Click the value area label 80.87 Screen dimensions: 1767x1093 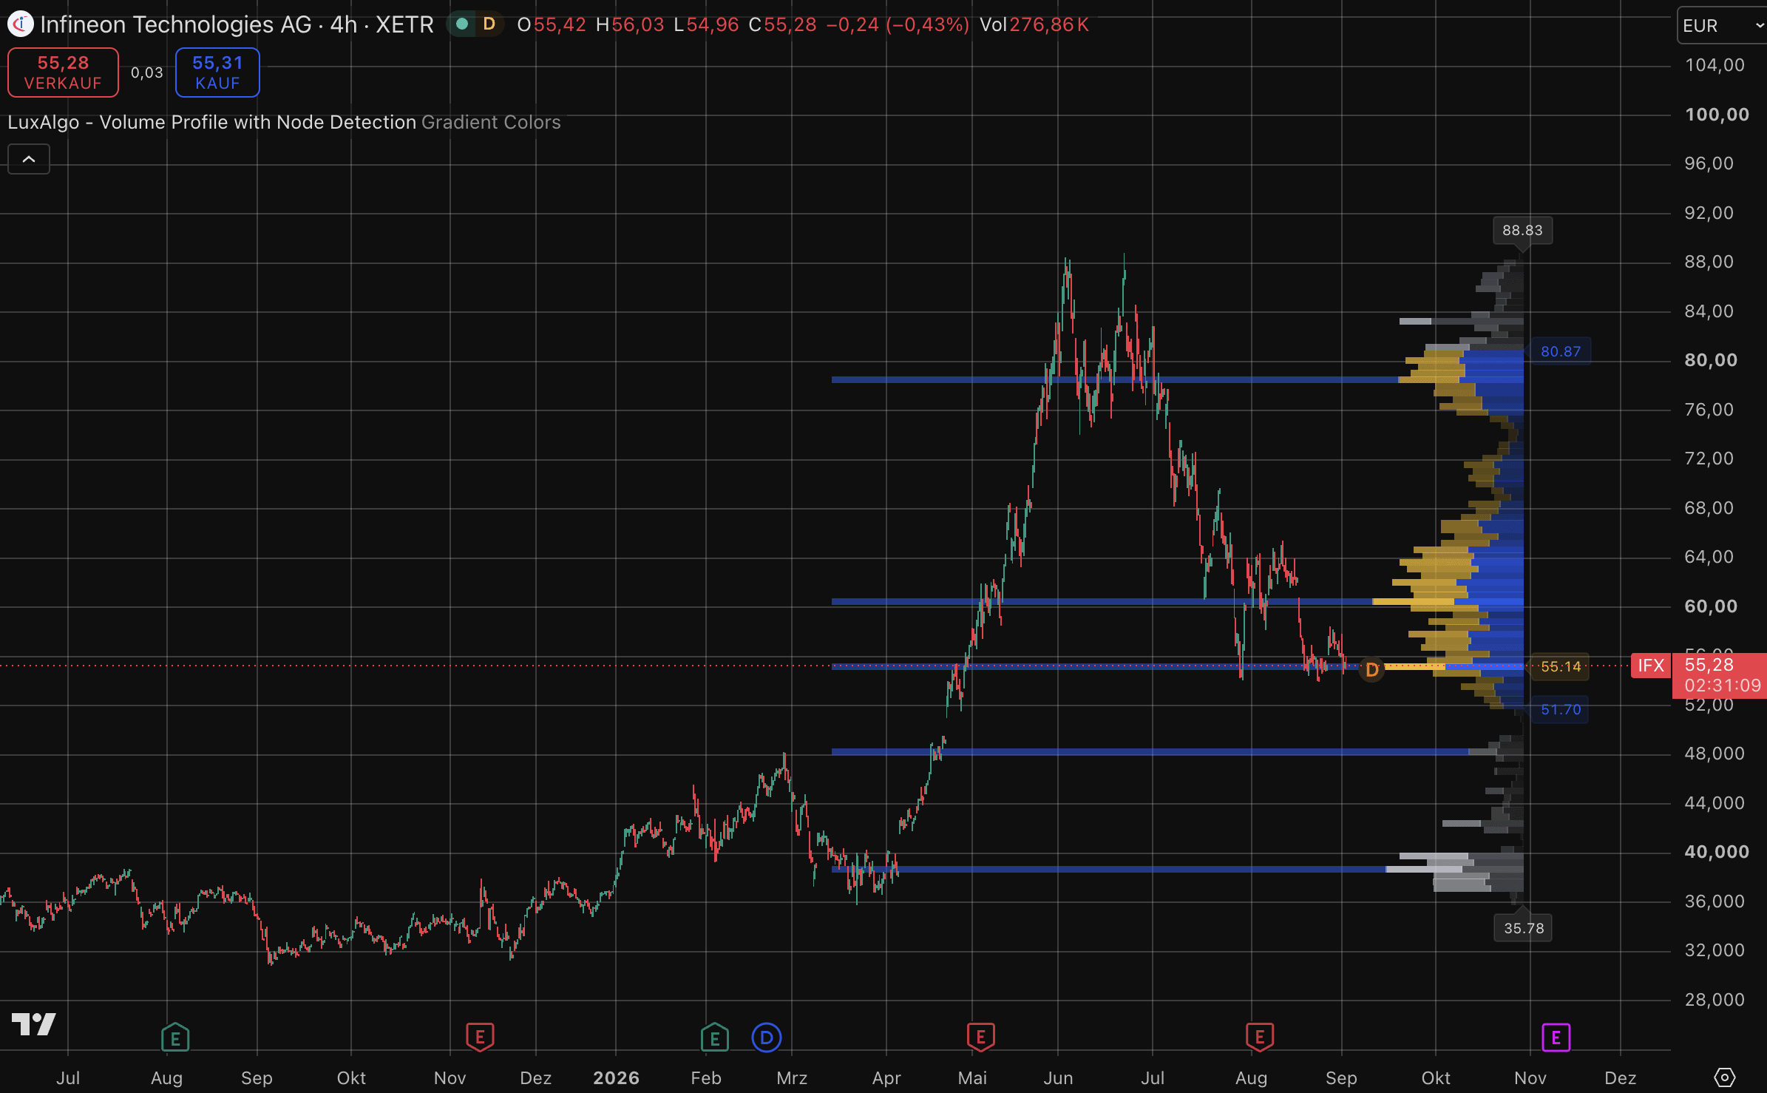1561,351
